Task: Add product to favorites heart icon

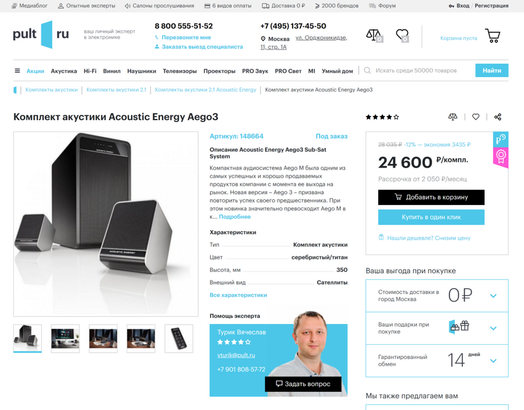Action: pyautogui.click(x=476, y=117)
